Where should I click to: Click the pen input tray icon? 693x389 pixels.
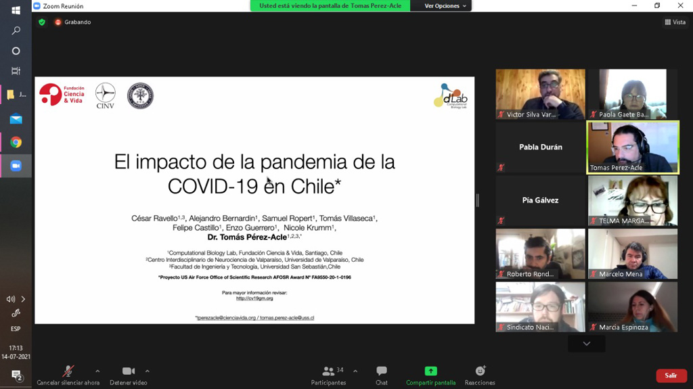click(16, 313)
